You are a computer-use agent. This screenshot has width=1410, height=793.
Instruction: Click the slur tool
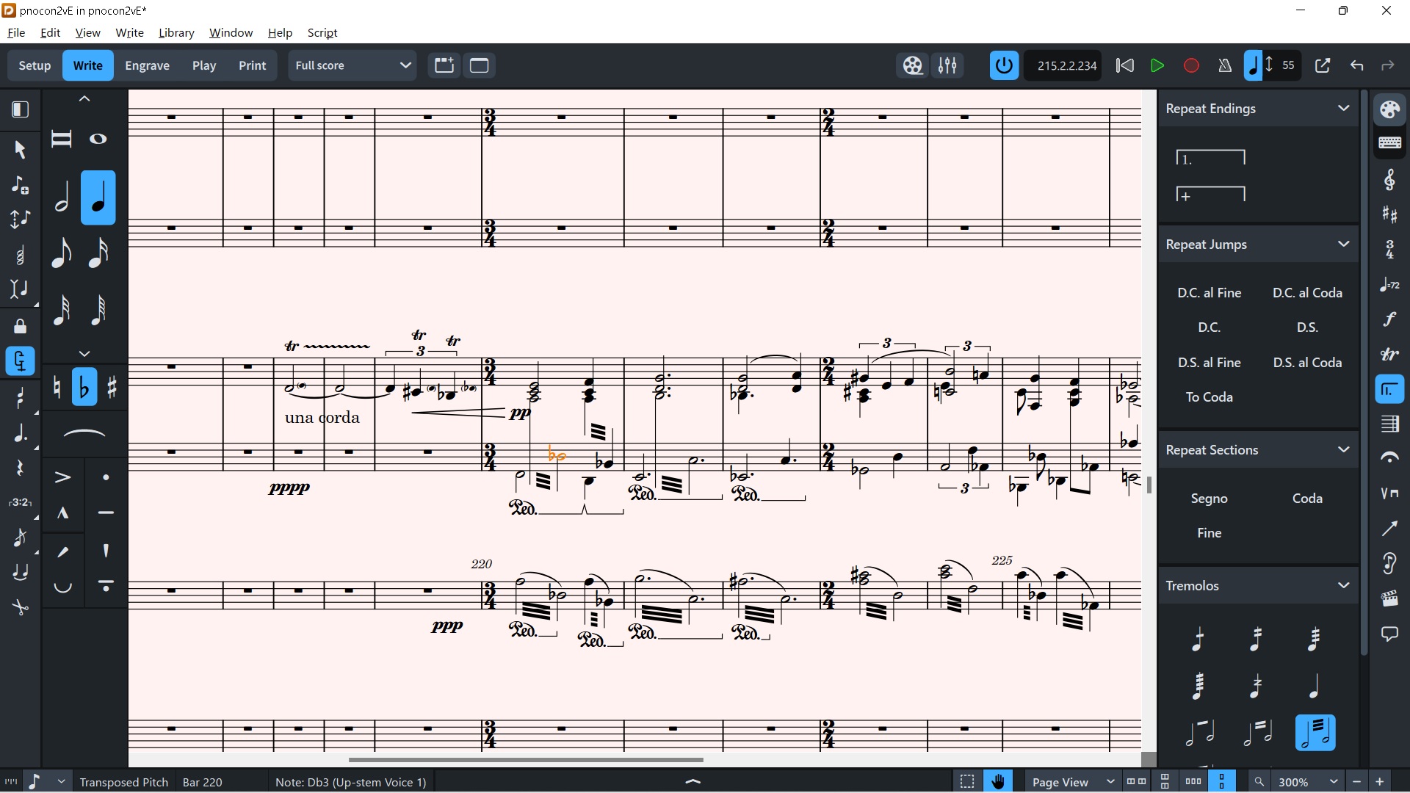[x=84, y=434]
